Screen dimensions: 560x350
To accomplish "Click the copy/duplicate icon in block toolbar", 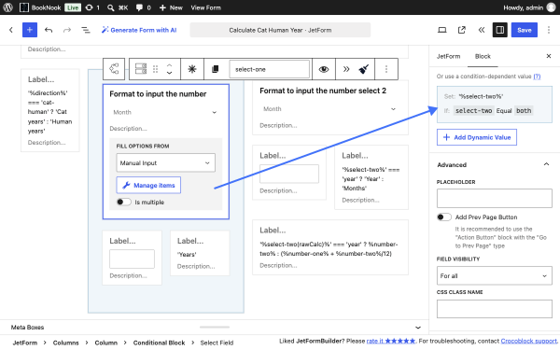I will [215, 69].
